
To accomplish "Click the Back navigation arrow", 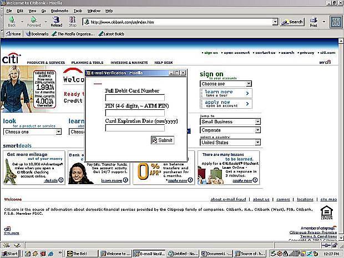I will pyautogui.click(x=12, y=21).
